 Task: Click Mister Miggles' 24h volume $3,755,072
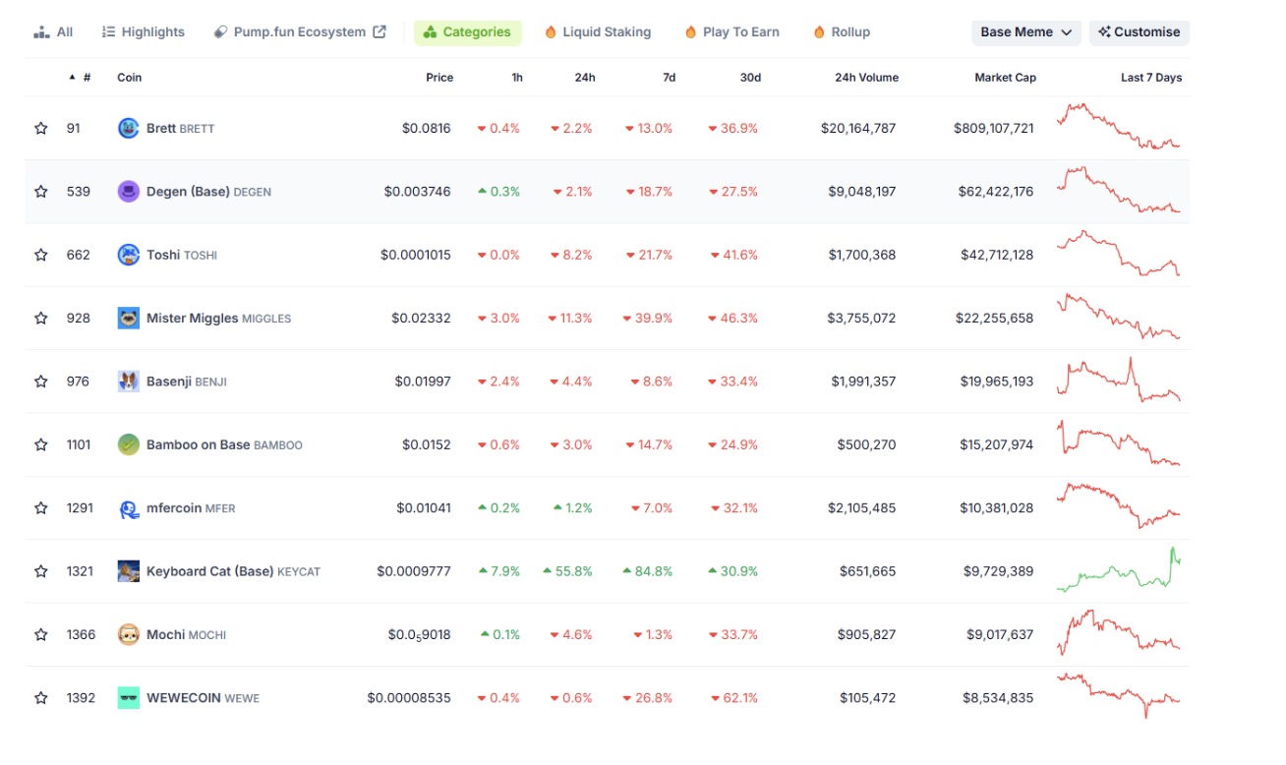click(x=863, y=318)
